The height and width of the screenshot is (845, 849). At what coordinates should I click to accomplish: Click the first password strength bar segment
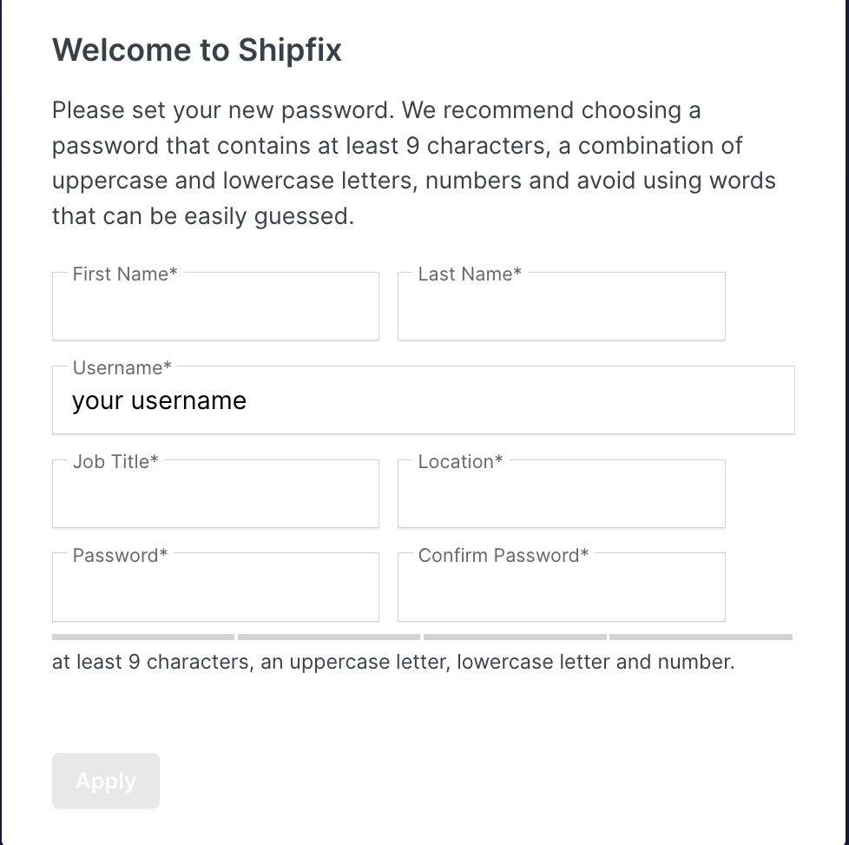click(x=143, y=637)
